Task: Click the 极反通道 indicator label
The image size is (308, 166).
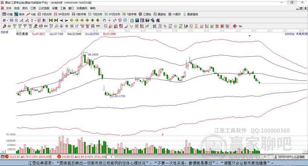Action: pyautogui.click(x=22, y=34)
